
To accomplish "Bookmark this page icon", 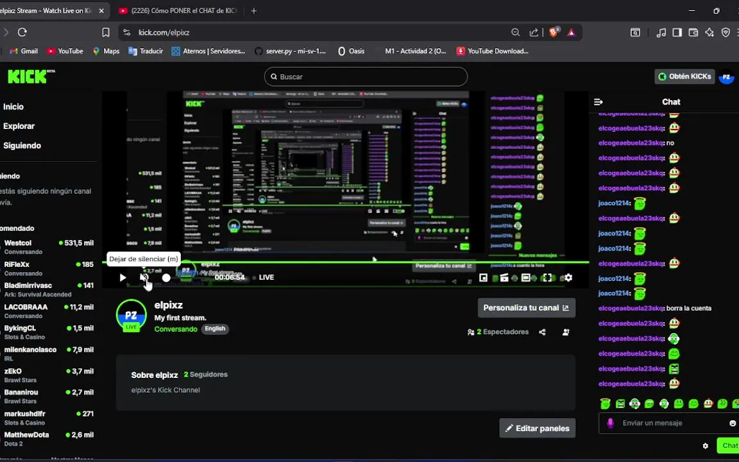I will [x=106, y=32].
